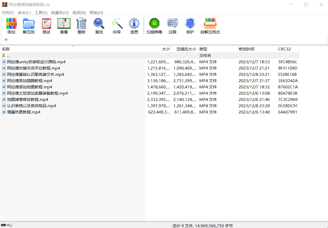
Task: Sort files by 修改时间 column header
Action: tap(246, 49)
